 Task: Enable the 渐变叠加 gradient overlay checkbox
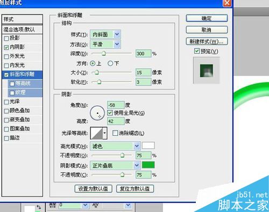point(6,120)
